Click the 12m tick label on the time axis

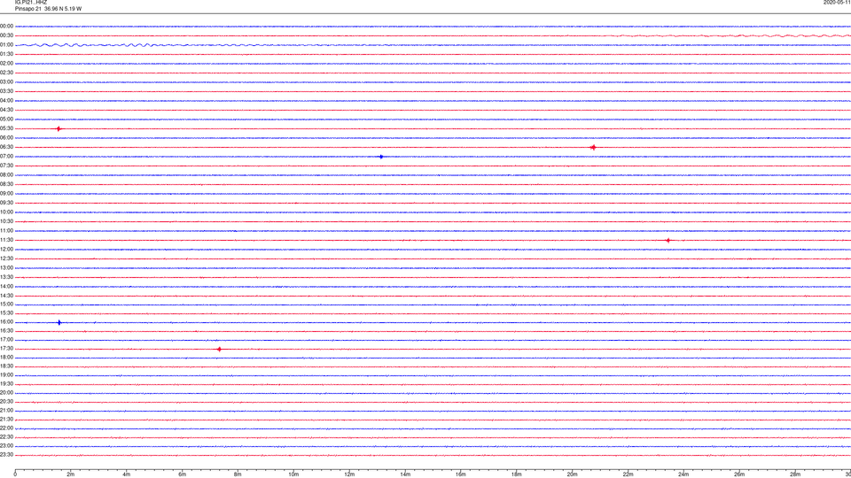click(x=349, y=474)
